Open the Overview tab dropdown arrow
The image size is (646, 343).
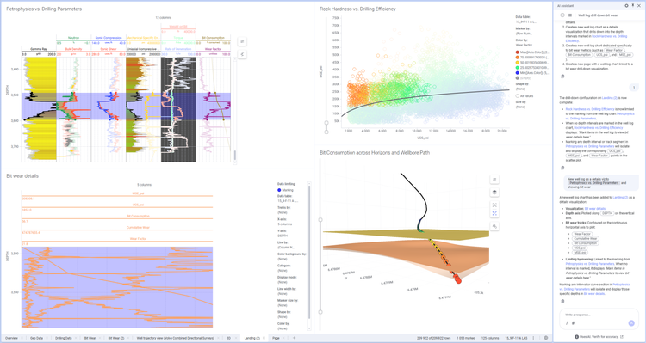tap(22, 338)
